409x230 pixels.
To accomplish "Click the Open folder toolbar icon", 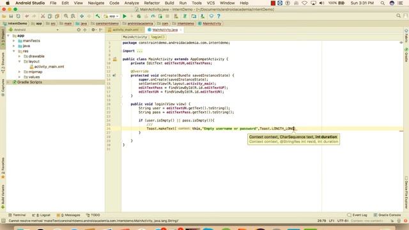I will tap(4, 16).
